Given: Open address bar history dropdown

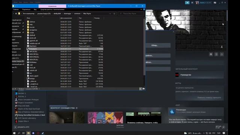Looking at the screenshot, I should 110,13.
